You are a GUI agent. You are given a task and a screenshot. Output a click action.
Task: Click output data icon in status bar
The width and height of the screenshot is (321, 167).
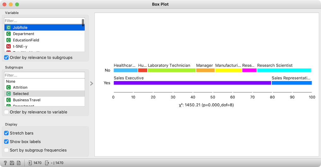point(47,163)
